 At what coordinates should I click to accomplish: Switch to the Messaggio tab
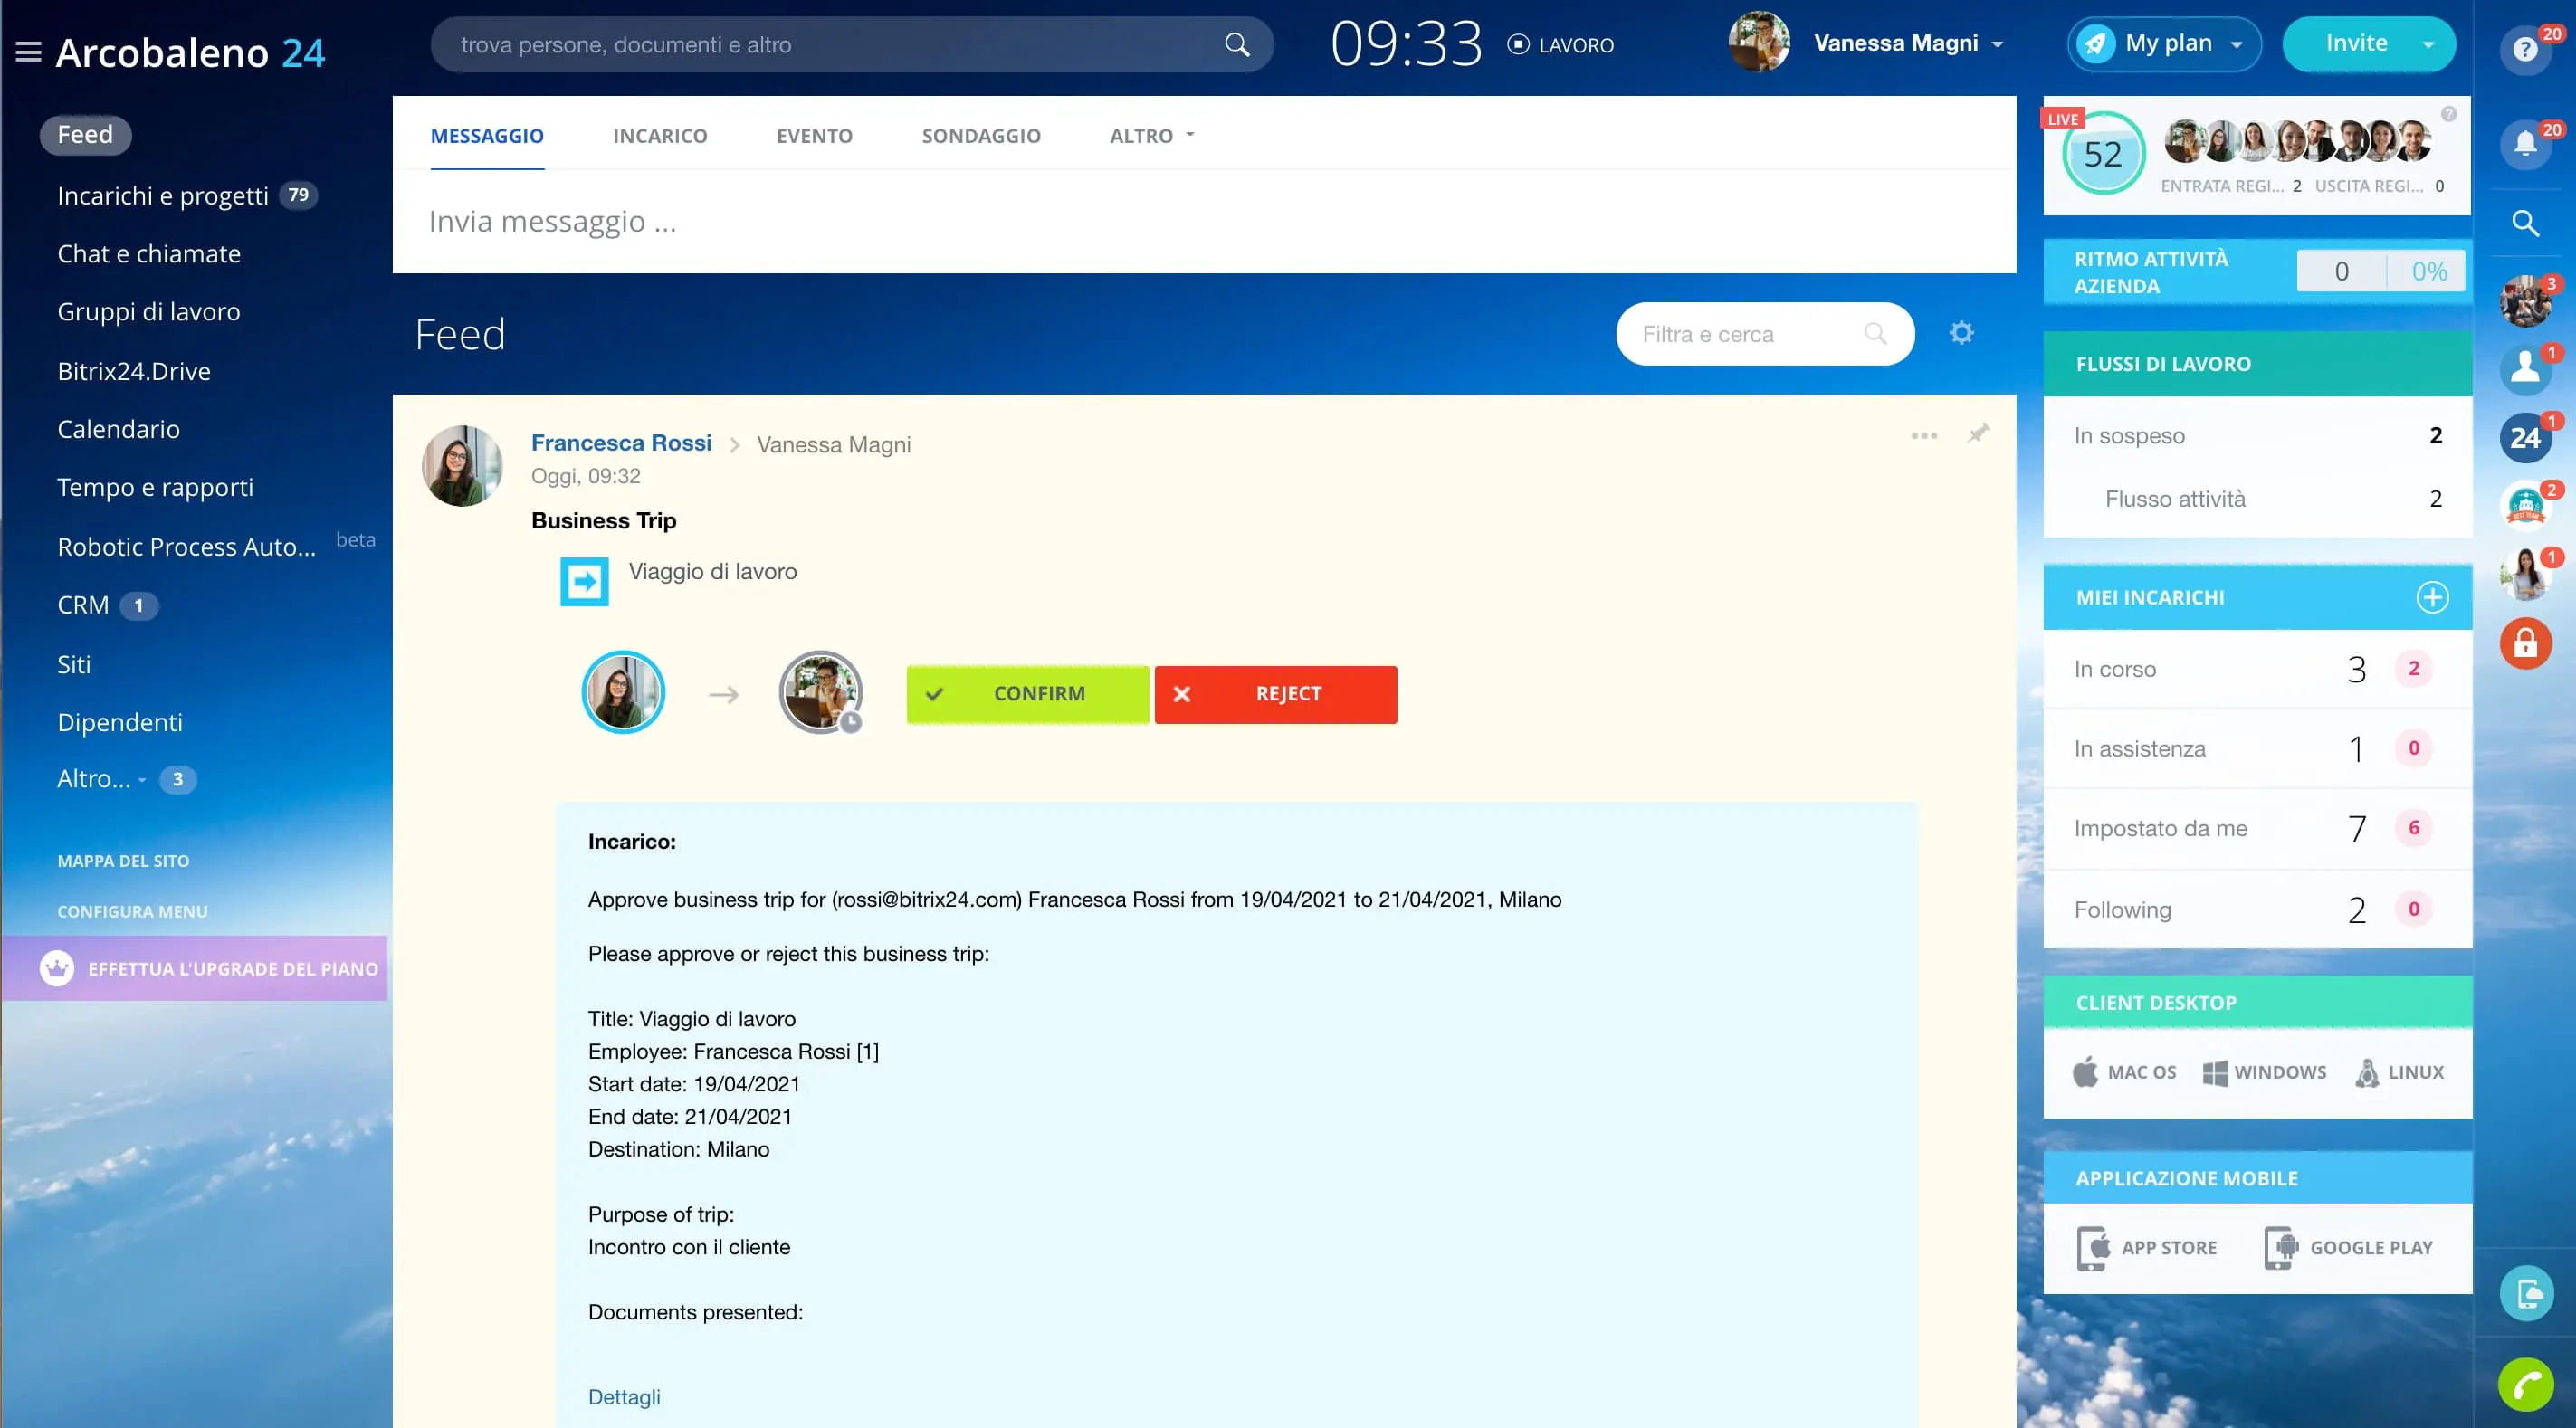point(487,136)
